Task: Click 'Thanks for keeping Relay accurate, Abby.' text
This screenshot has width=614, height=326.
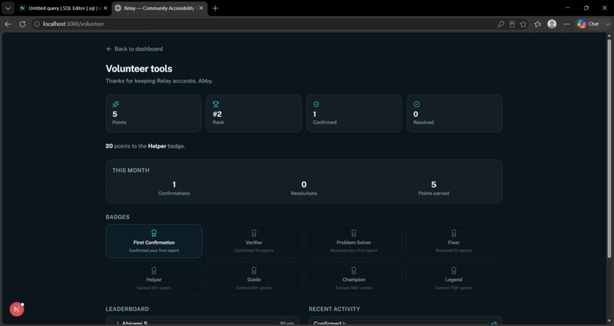Action: click(x=159, y=81)
